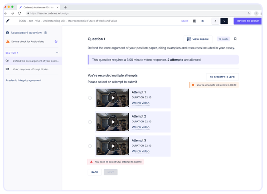This screenshot has width=267, height=194.
Task: Click Watch video link for Attempt 2
Action: pyautogui.click(x=141, y=127)
